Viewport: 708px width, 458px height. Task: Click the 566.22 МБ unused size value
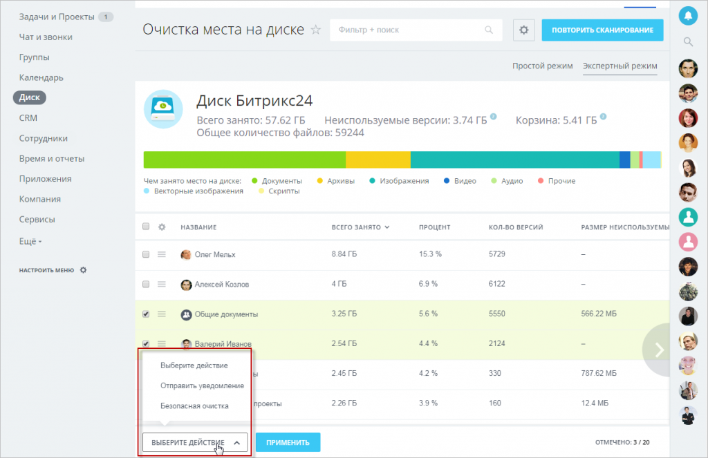pos(599,314)
